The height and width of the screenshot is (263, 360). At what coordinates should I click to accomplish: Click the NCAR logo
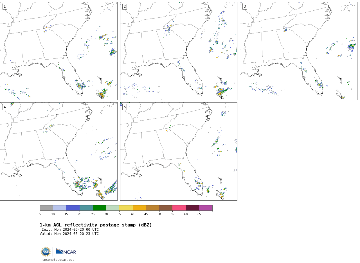click(x=66, y=251)
